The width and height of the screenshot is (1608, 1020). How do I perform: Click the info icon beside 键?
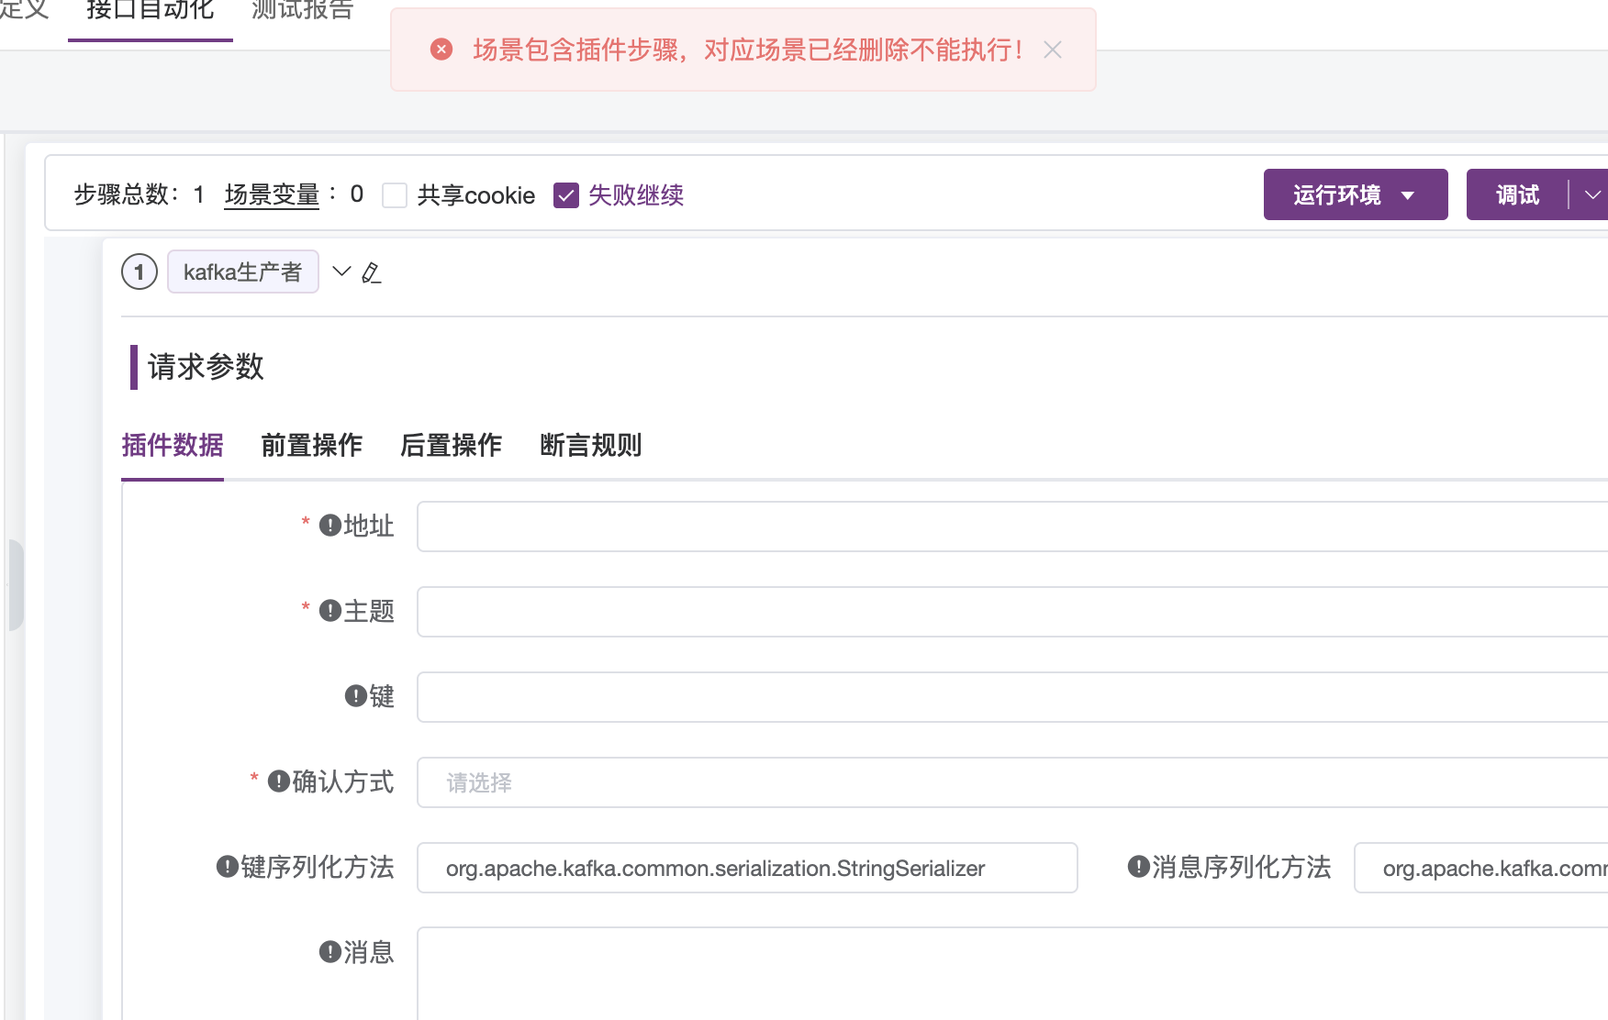pos(356,696)
